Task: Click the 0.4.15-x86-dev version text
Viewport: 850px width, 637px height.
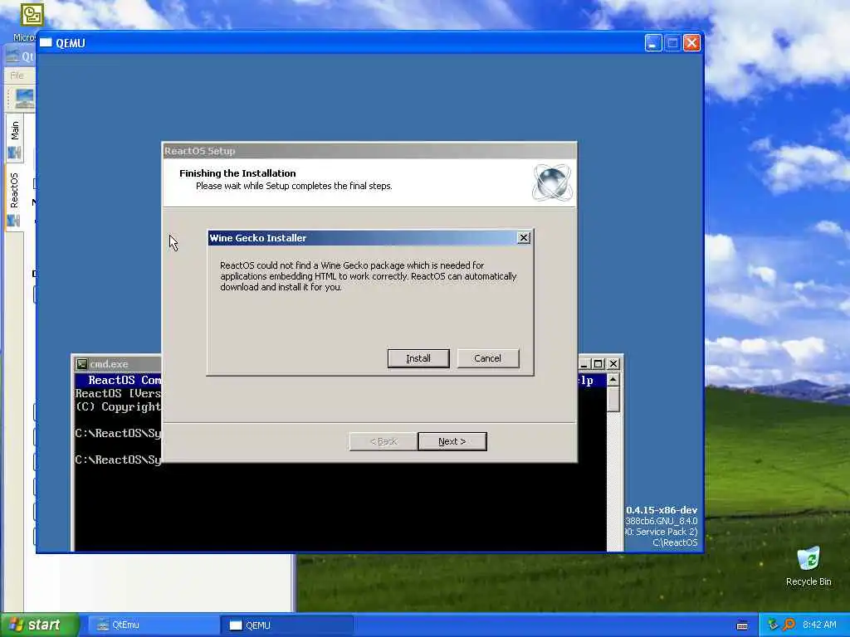Action: point(662,510)
